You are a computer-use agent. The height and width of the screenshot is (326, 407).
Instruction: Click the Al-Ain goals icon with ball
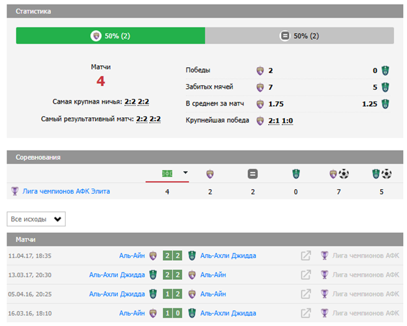[339, 173]
